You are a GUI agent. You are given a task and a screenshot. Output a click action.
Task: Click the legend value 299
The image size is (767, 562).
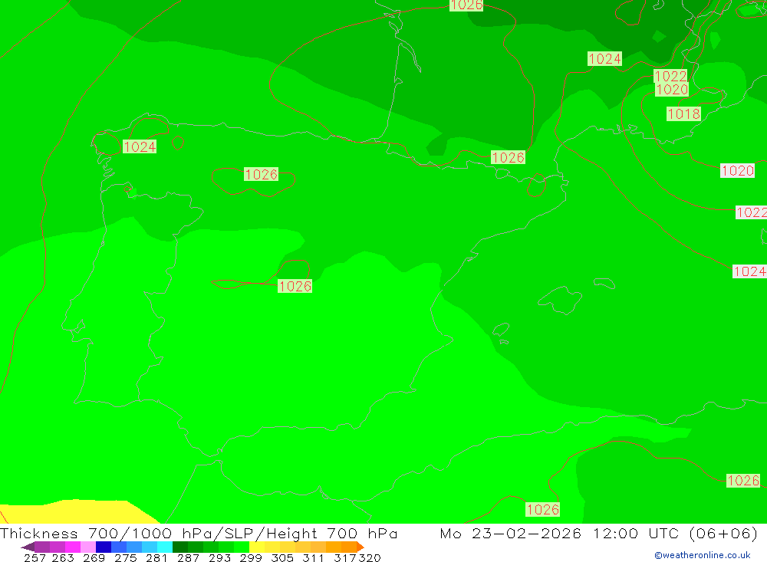pyautogui.click(x=251, y=557)
